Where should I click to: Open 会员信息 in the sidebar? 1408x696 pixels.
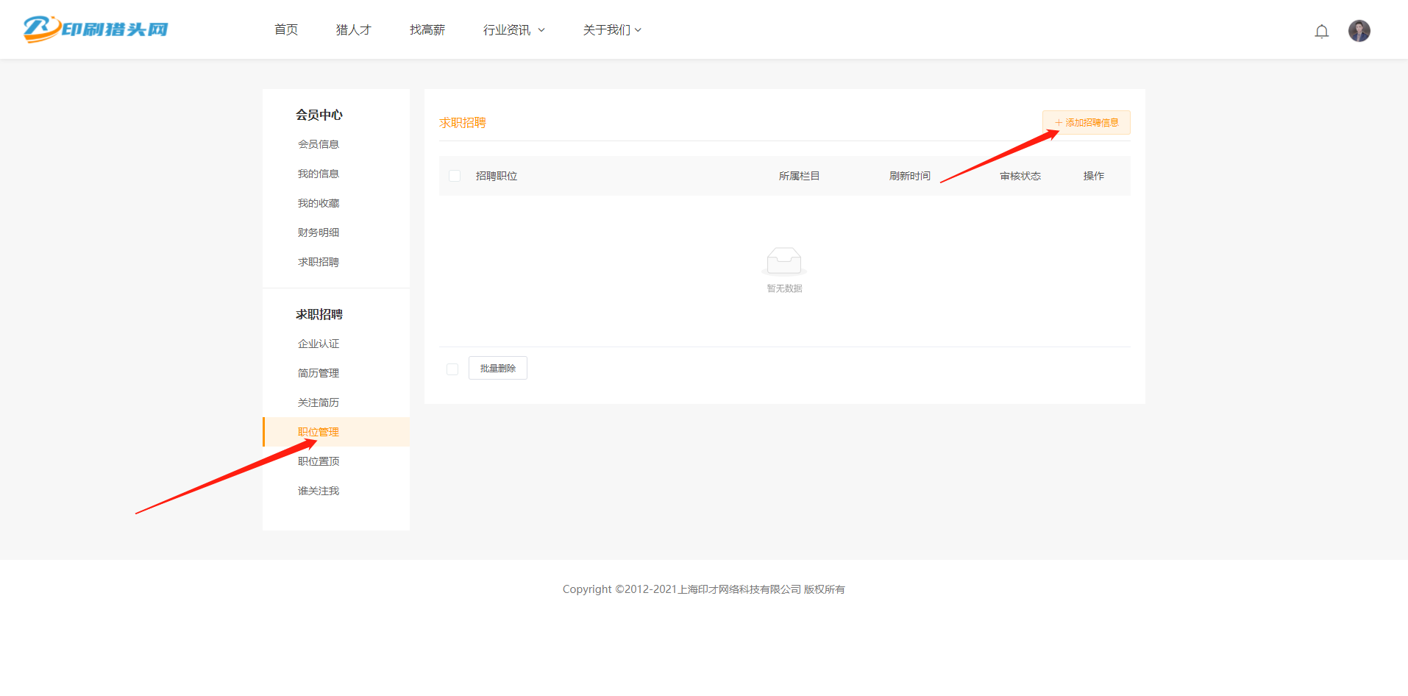coord(318,143)
